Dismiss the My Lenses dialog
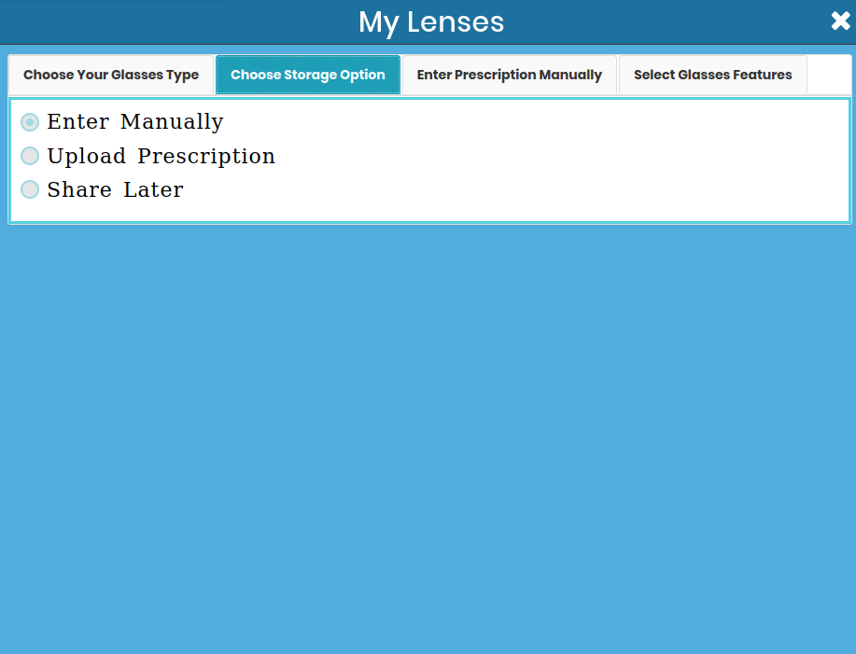This screenshot has width=856, height=654. pyautogui.click(x=840, y=21)
